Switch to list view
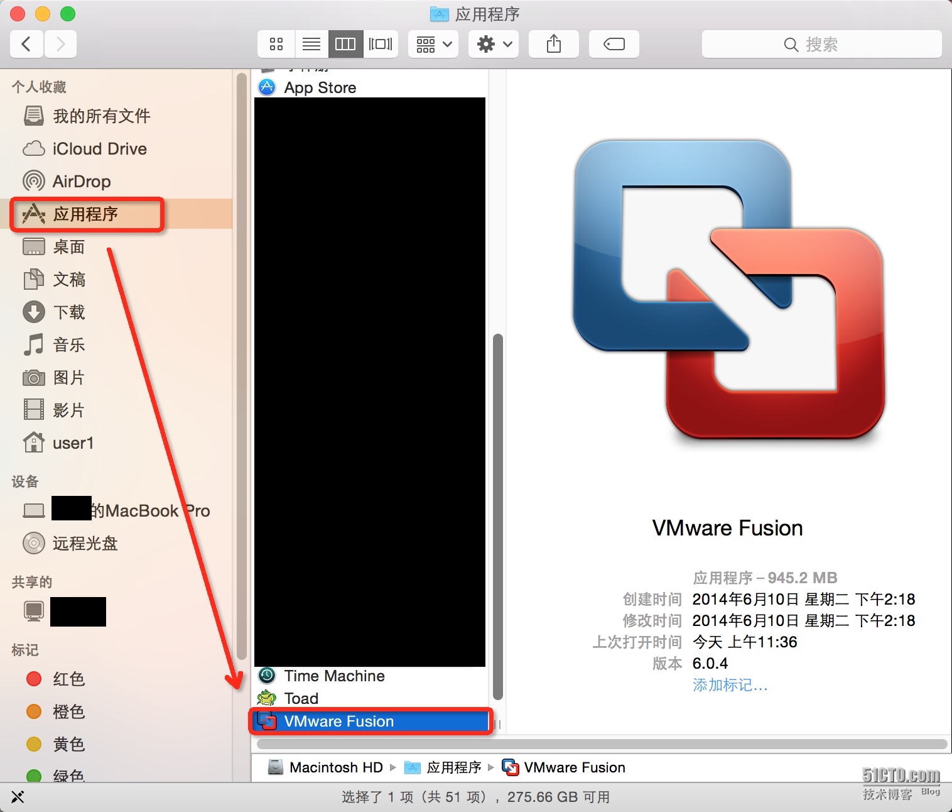Image resolution: width=952 pixels, height=812 pixels. click(311, 44)
